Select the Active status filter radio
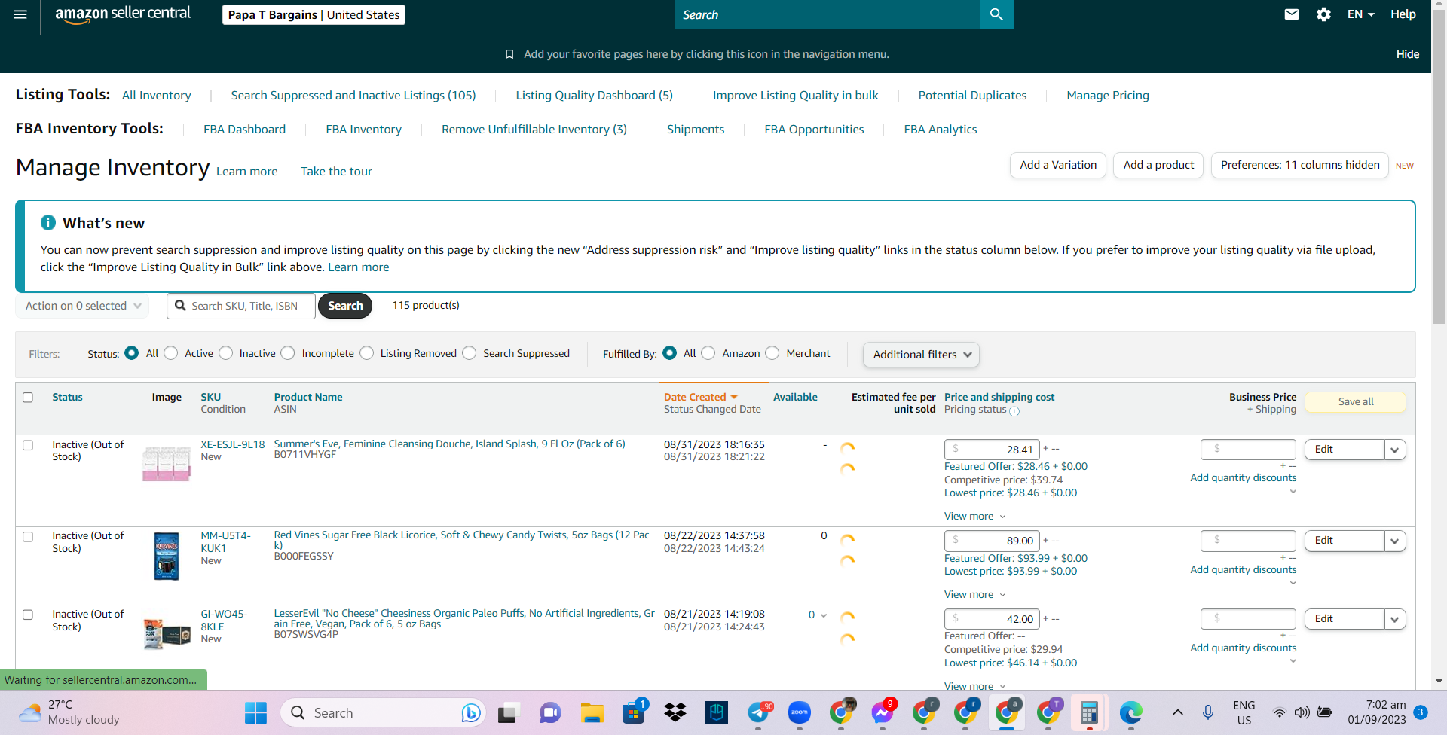Image resolution: width=1447 pixels, height=735 pixels. point(171,353)
